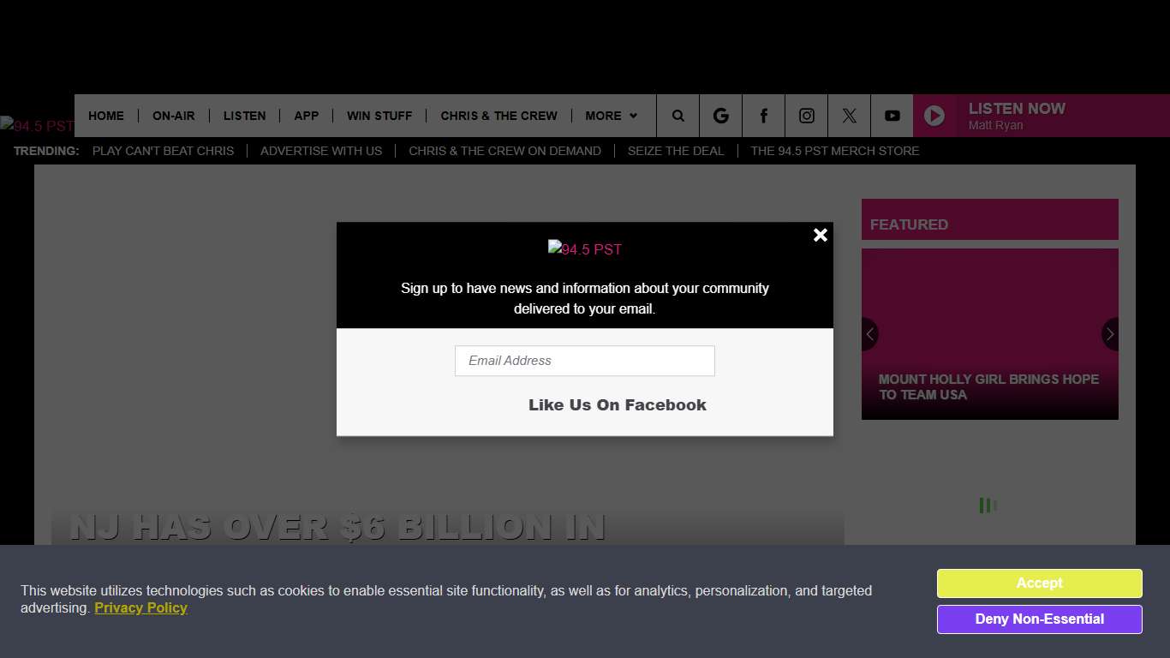Open the Privacy Policy link
The image size is (1170, 658).
(140, 608)
